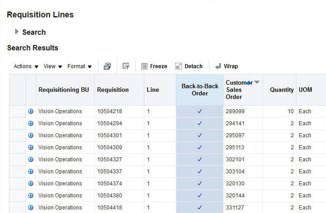
Task: Click info icon for requisition 10504418
Action: coord(31,208)
